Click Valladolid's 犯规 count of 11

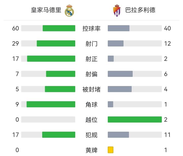(x=167, y=135)
